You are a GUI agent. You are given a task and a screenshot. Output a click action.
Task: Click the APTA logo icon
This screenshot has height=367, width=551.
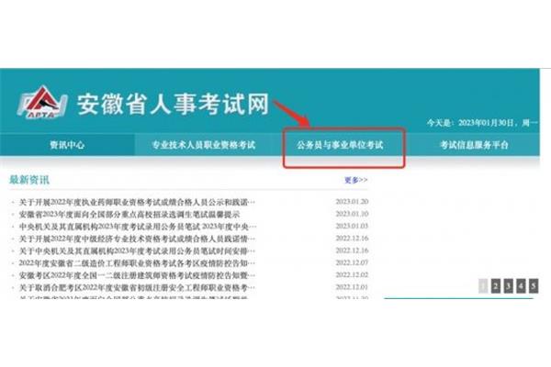tap(42, 103)
